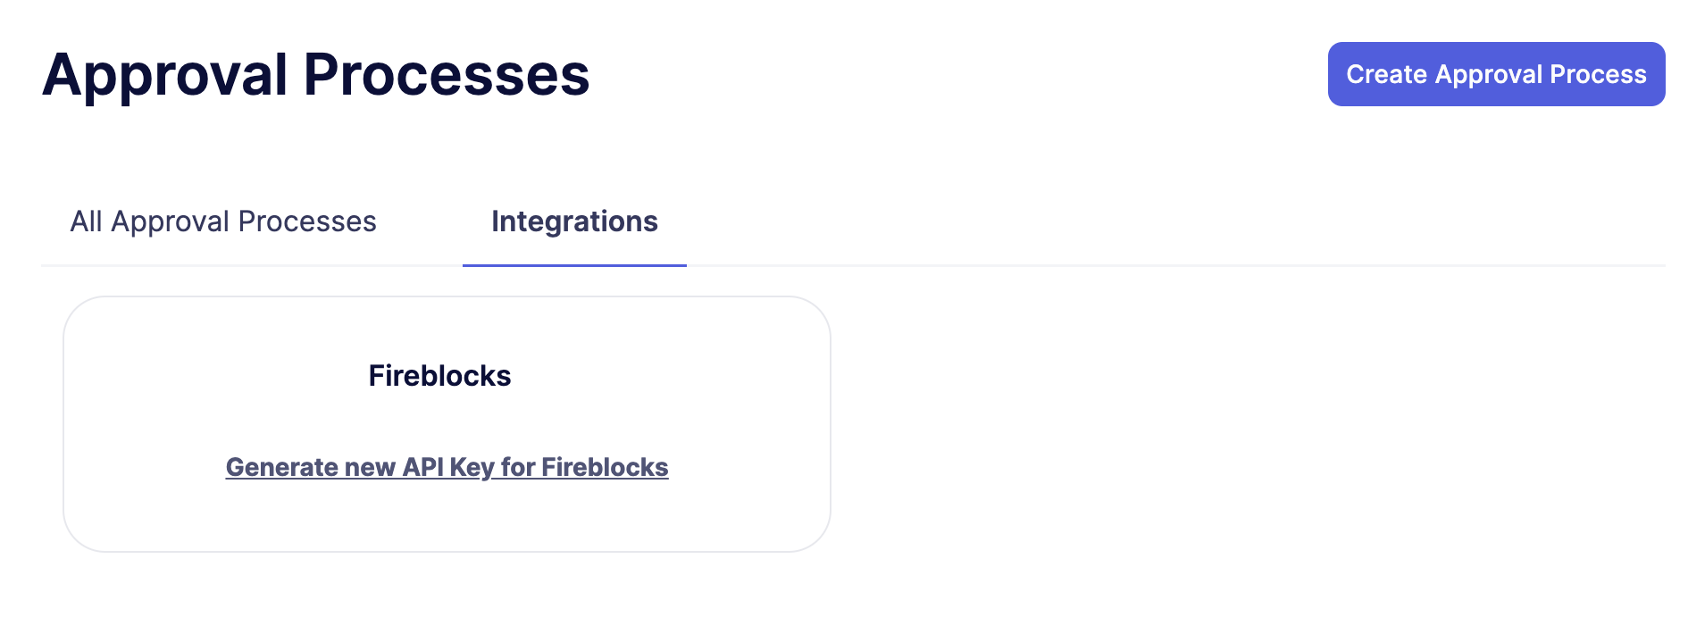This screenshot has height=634, width=1688.
Task: Open the Generate new API Key for Fireblocks link
Action: click(447, 466)
